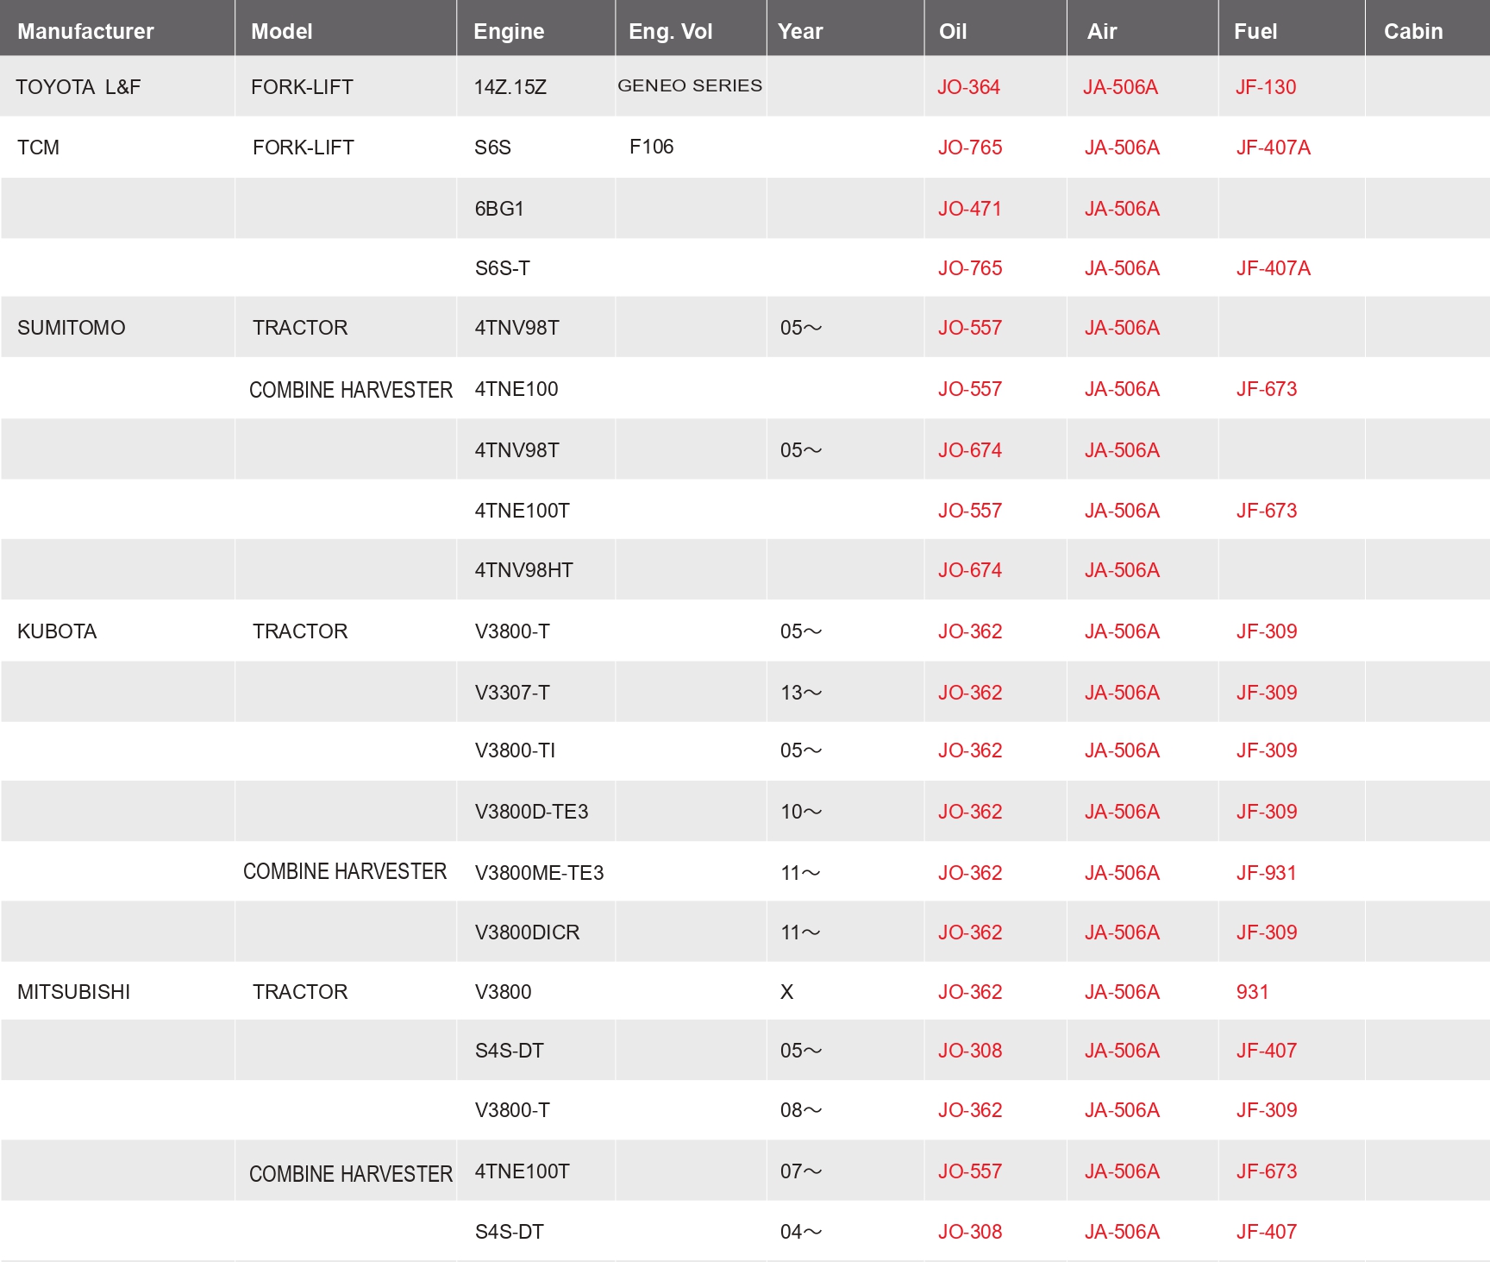Click the Eng. Vol column header
1490x1262 pixels.
[670, 31]
